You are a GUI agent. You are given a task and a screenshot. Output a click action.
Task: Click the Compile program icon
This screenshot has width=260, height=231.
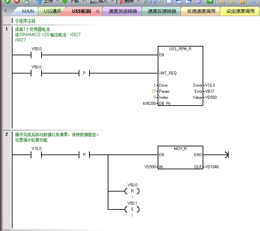pyautogui.click(x=26, y=1)
